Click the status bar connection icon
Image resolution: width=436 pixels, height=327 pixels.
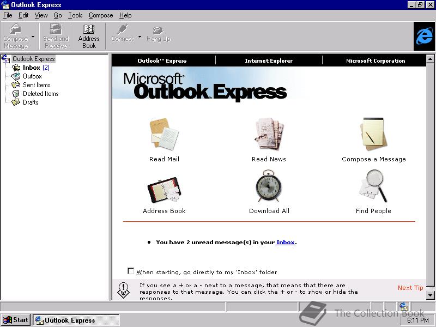coord(404,306)
